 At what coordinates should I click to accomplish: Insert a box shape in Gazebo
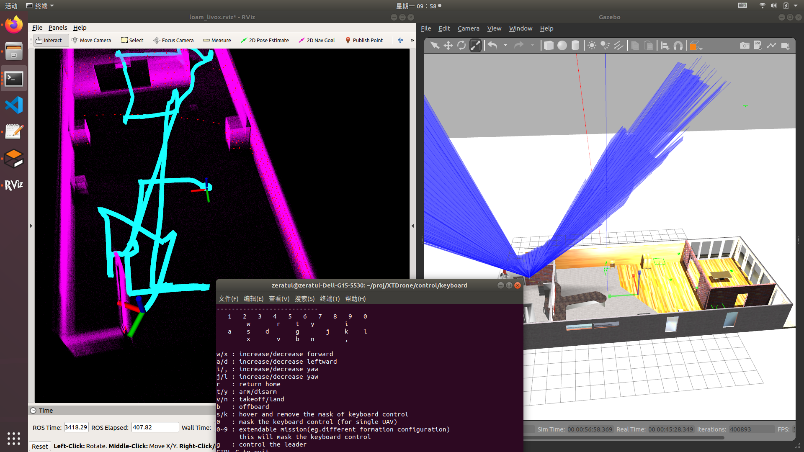(x=549, y=46)
